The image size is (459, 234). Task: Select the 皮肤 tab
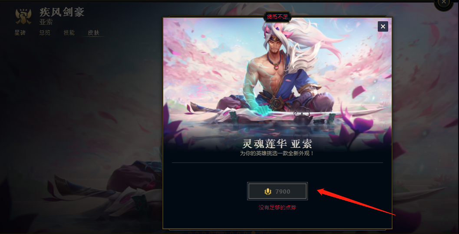(94, 33)
